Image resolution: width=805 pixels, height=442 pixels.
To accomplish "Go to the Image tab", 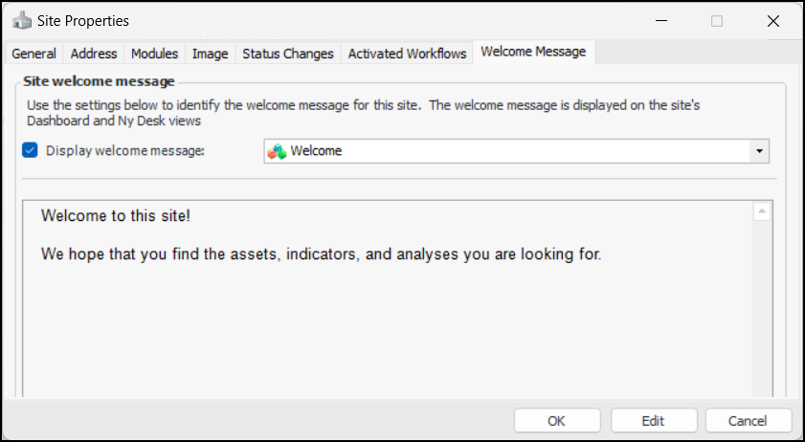I will [x=210, y=54].
